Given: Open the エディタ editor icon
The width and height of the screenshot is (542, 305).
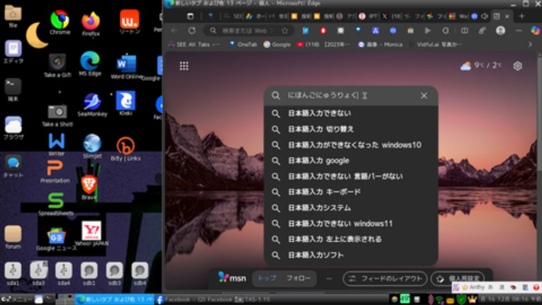Looking at the screenshot, I should tap(13, 52).
